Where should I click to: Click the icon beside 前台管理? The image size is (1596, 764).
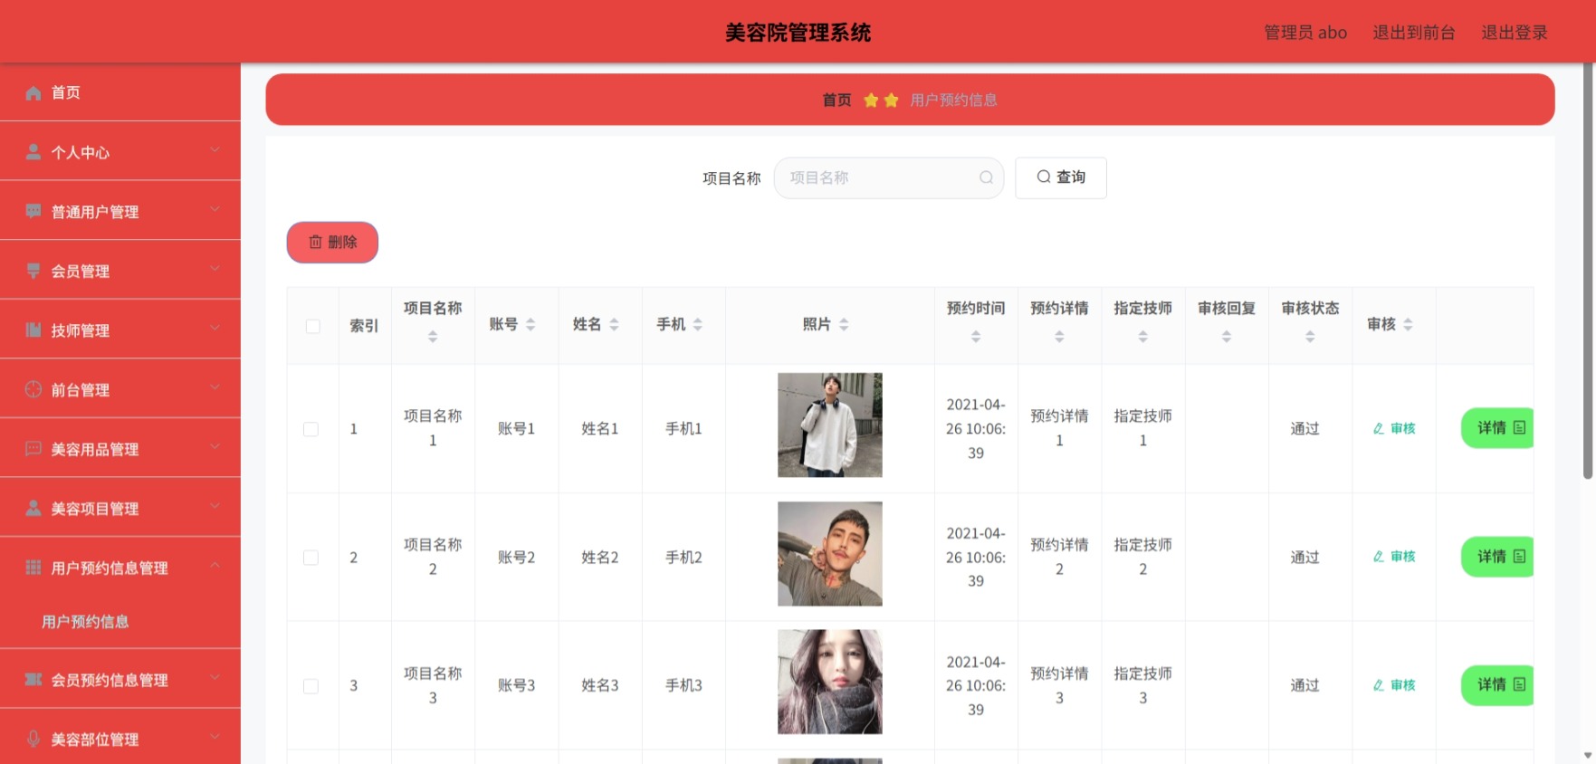(x=33, y=389)
